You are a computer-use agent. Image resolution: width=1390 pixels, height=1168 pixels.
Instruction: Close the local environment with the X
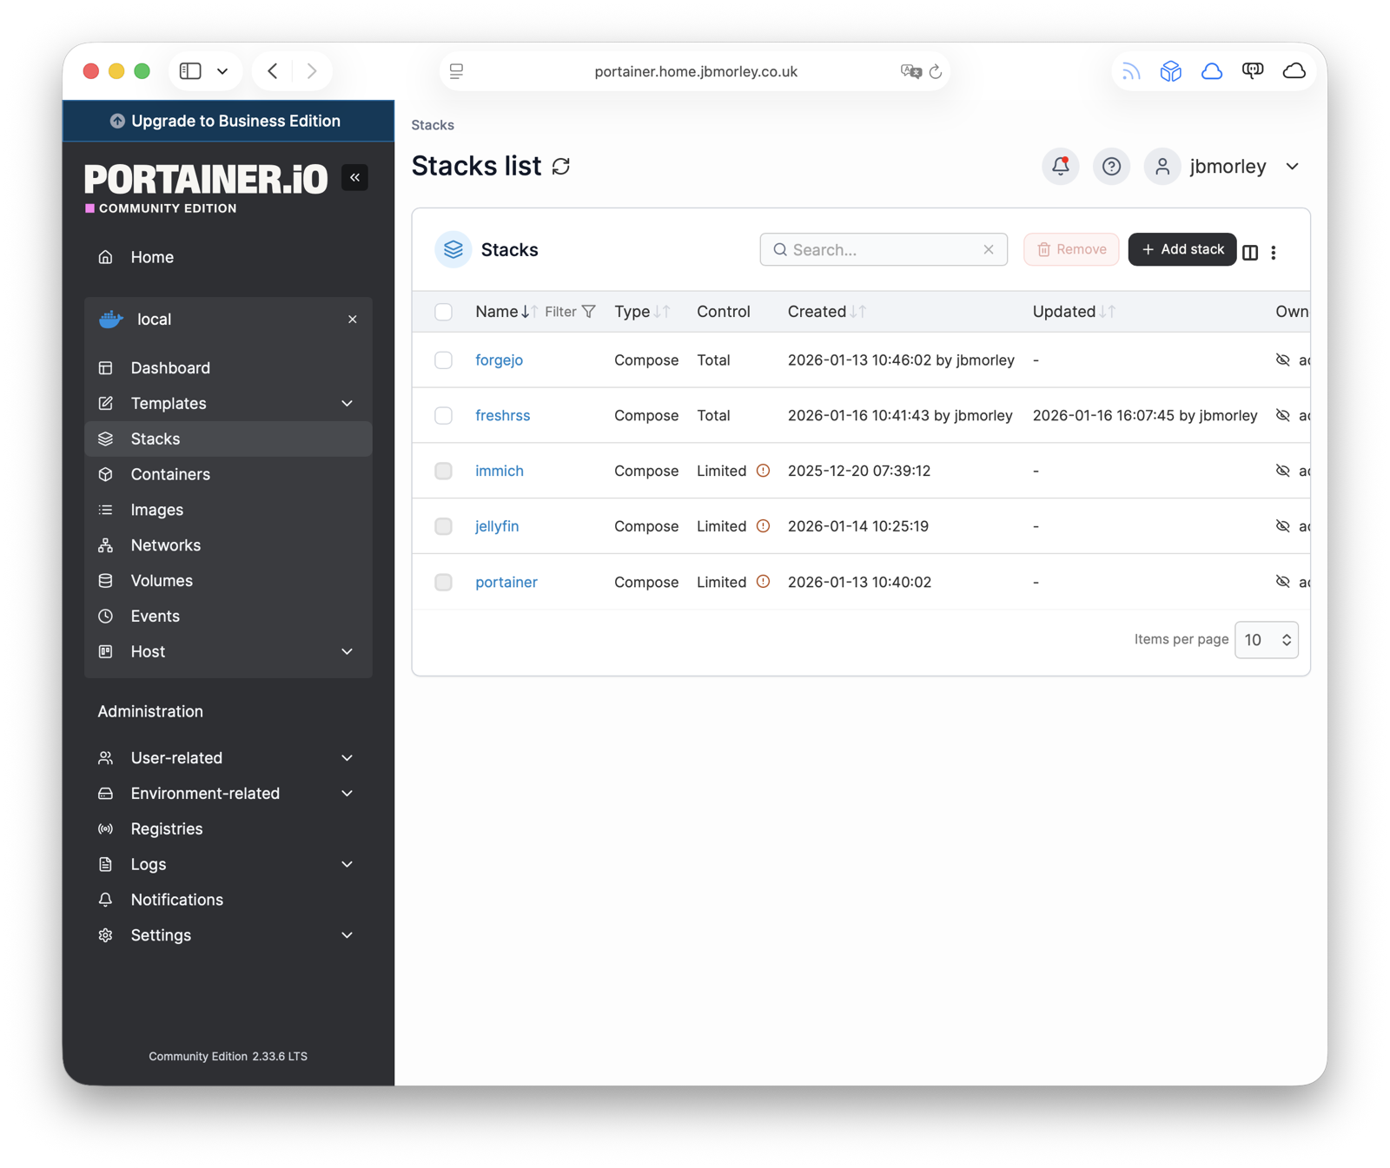[353, 320]
